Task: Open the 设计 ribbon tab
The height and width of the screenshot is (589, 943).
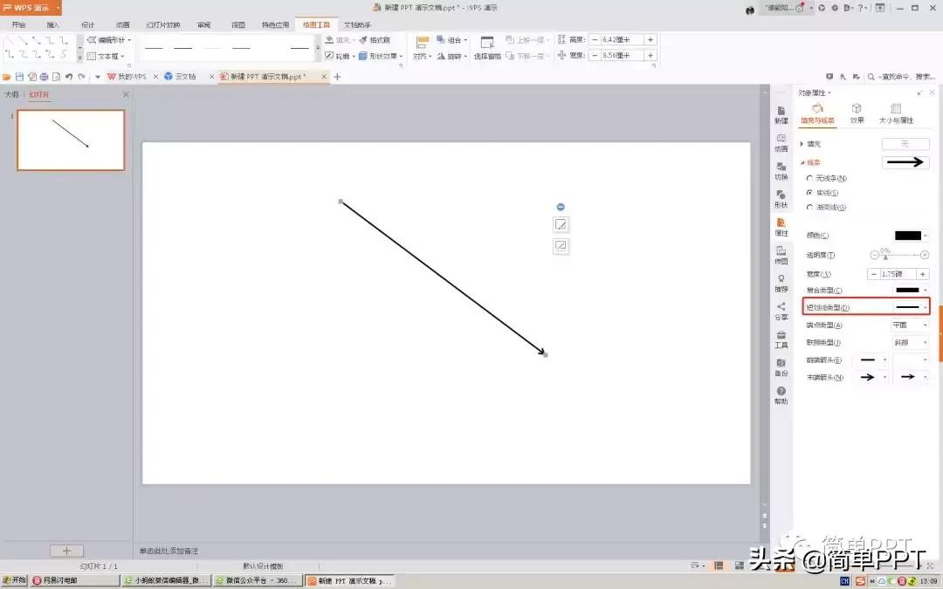Action: coord(88,24)
